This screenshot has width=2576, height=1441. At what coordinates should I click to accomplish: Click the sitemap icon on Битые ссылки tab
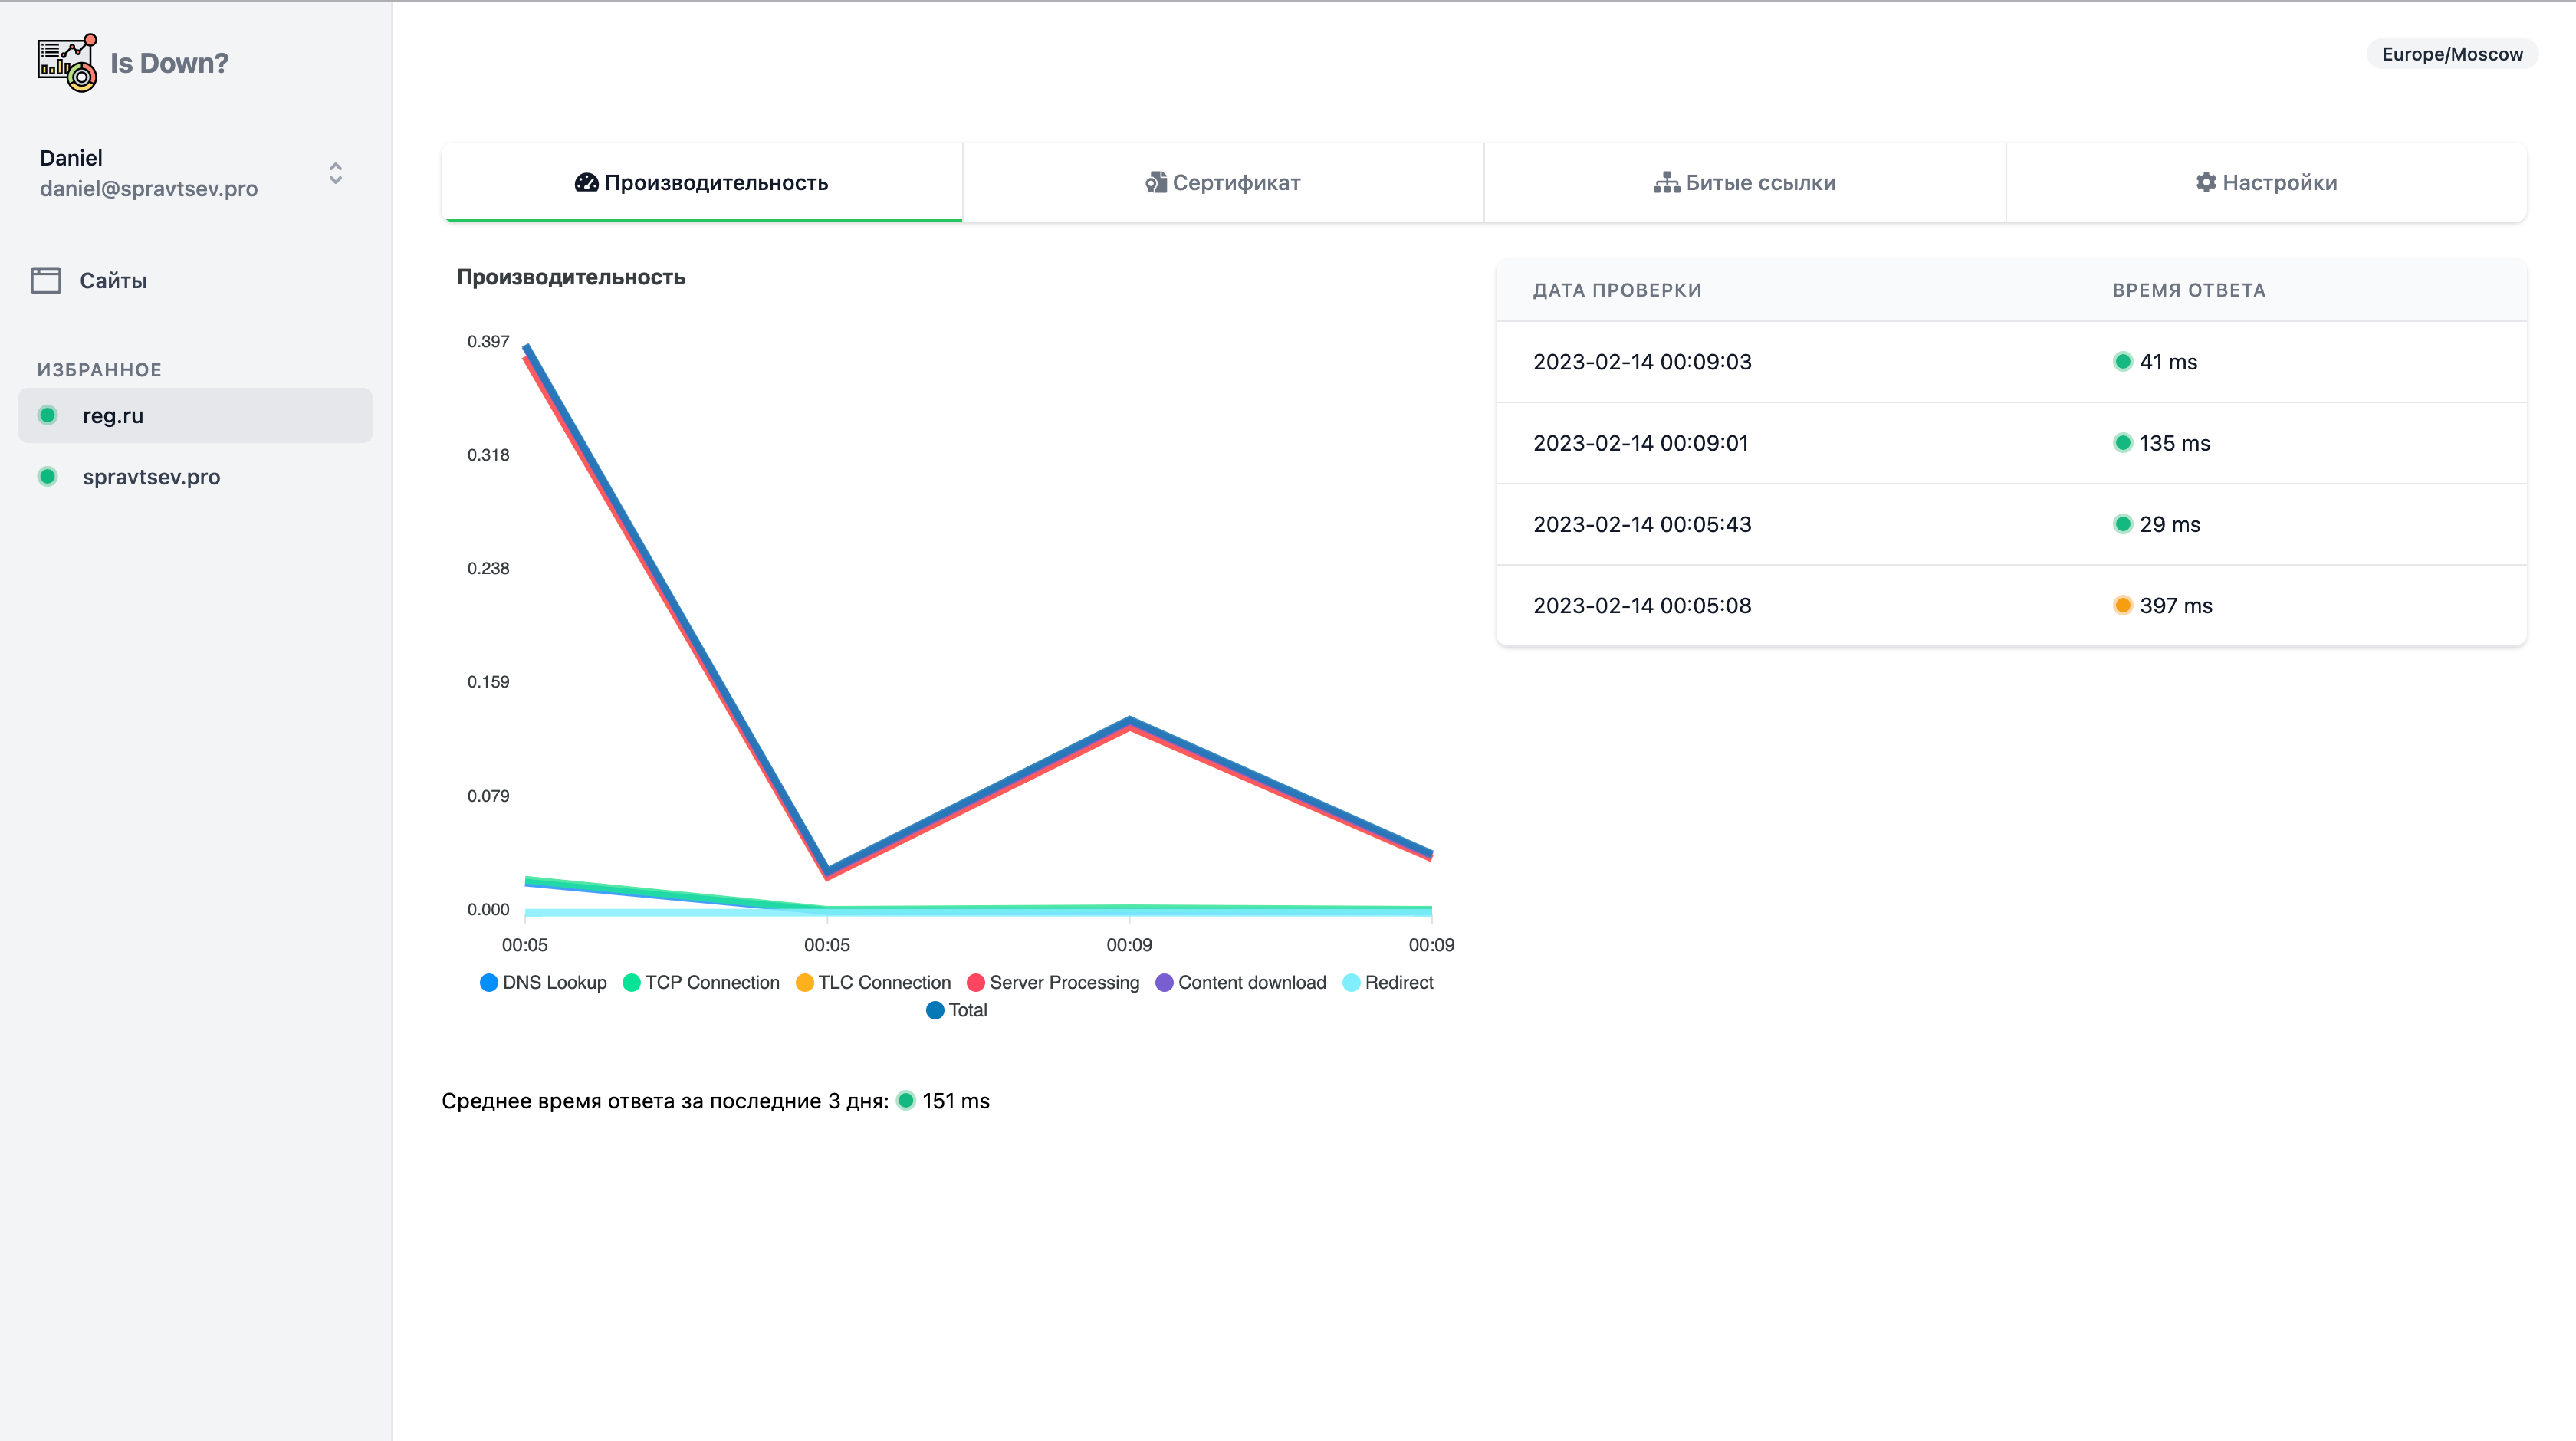point(1666,182)
